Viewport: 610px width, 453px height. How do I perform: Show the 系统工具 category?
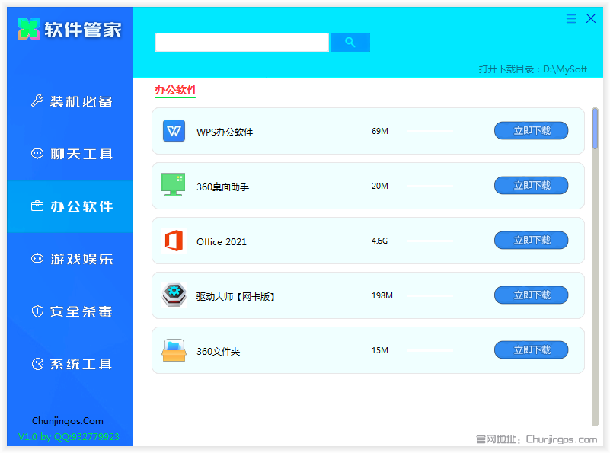coord(70,364)
